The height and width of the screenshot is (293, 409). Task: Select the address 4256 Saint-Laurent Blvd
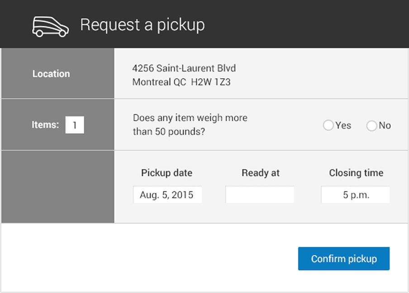(184, 68)
